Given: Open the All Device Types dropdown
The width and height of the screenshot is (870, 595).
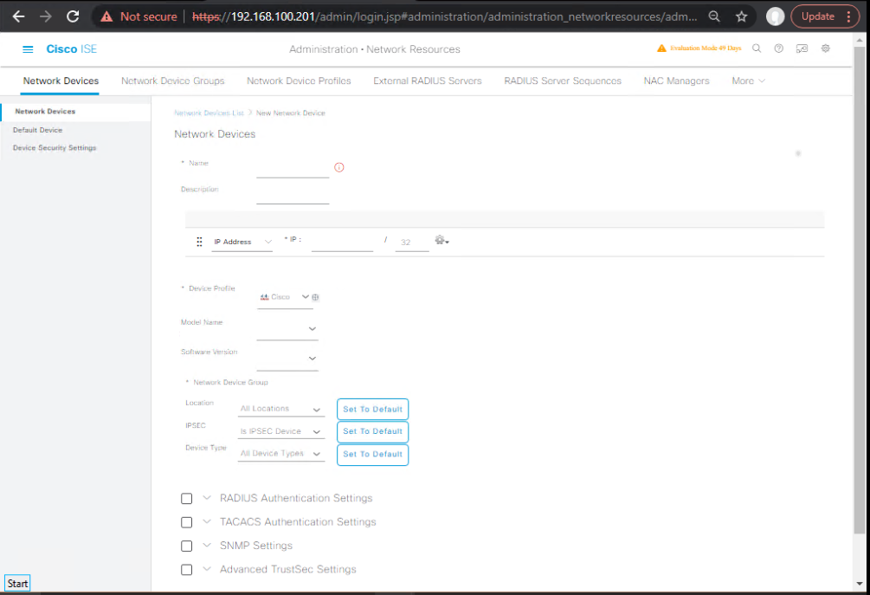Looking at the screenshot, I should tap(280, 454).
